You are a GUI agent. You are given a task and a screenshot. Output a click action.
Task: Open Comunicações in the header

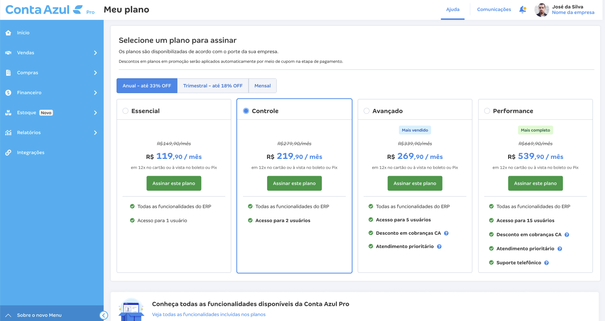(494, 10)
